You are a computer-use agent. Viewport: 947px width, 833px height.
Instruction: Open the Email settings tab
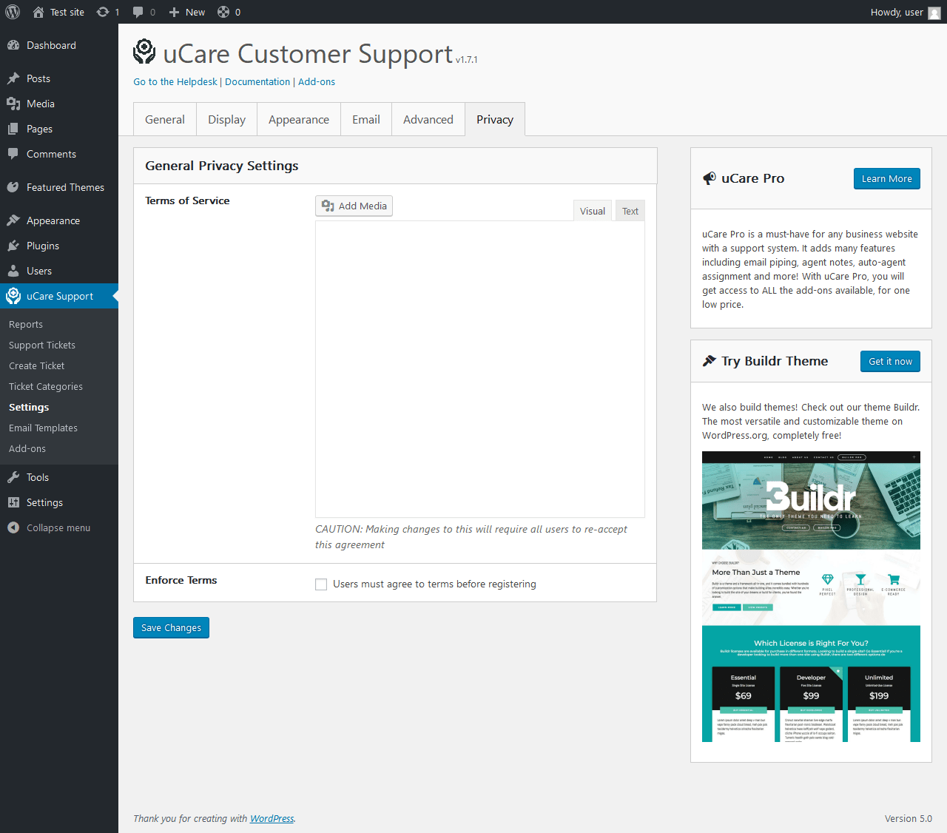(x=366, y=119)
